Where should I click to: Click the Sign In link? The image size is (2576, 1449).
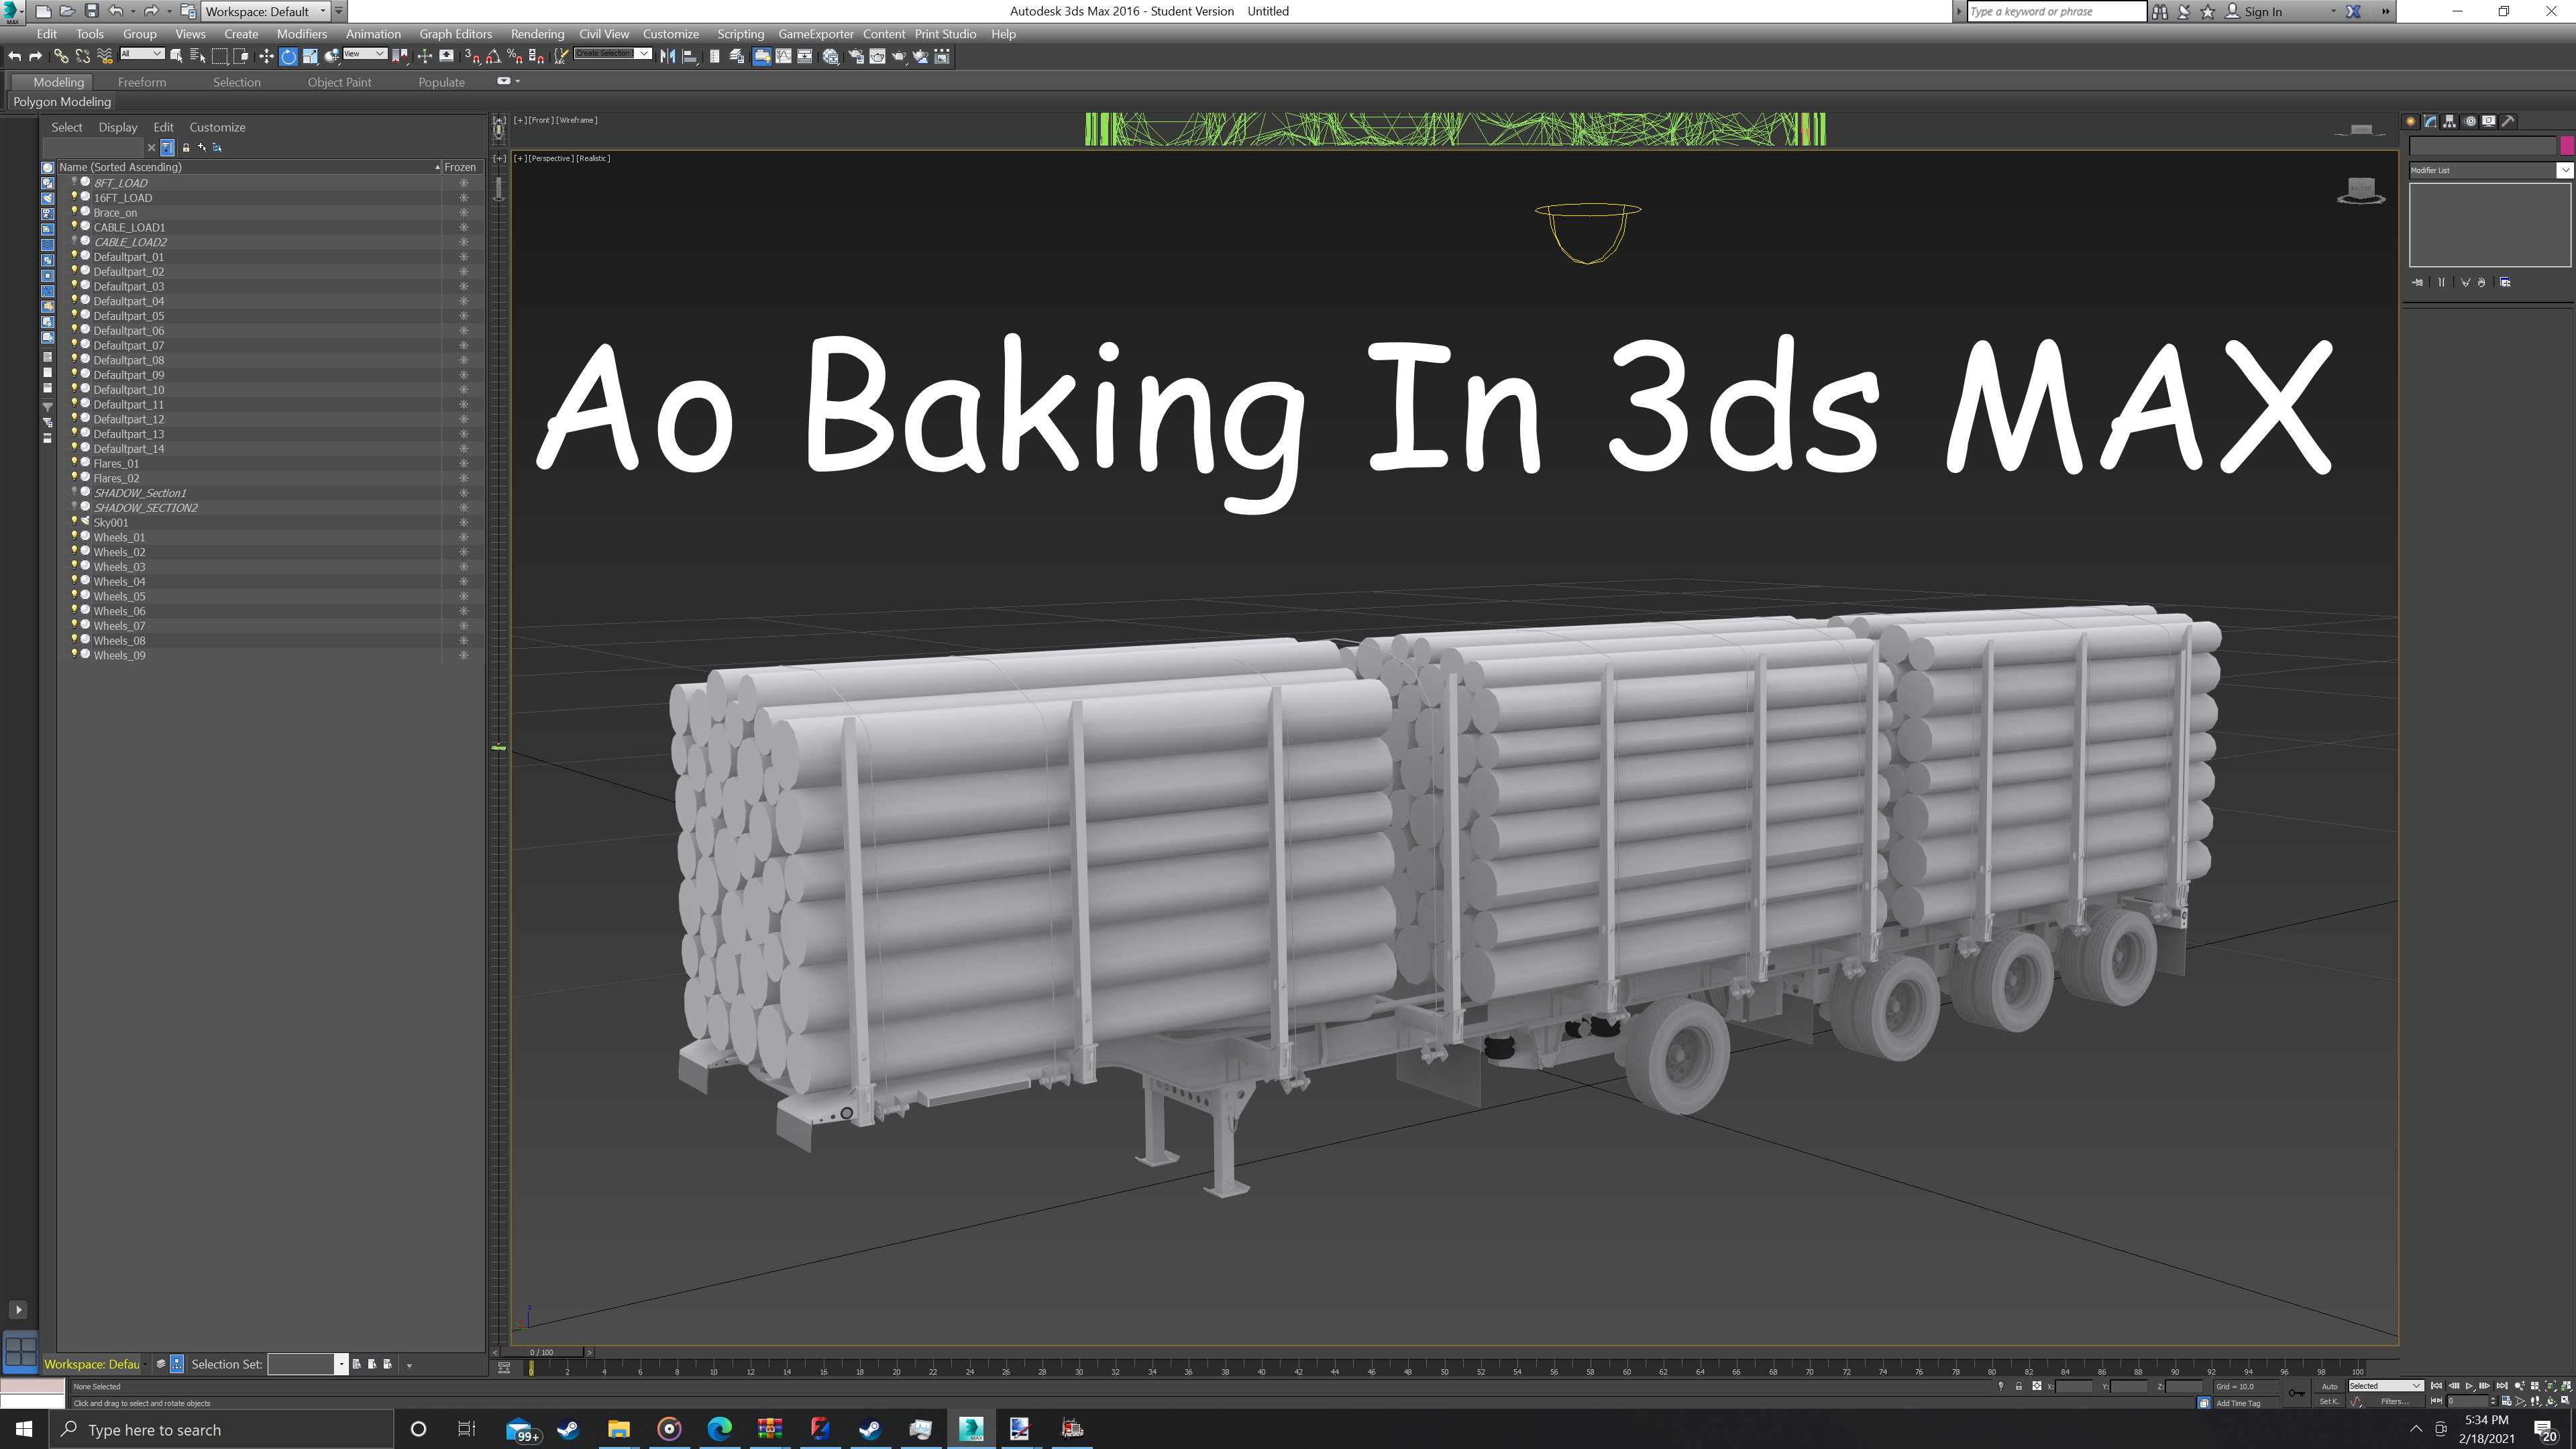coord(2263,12)
